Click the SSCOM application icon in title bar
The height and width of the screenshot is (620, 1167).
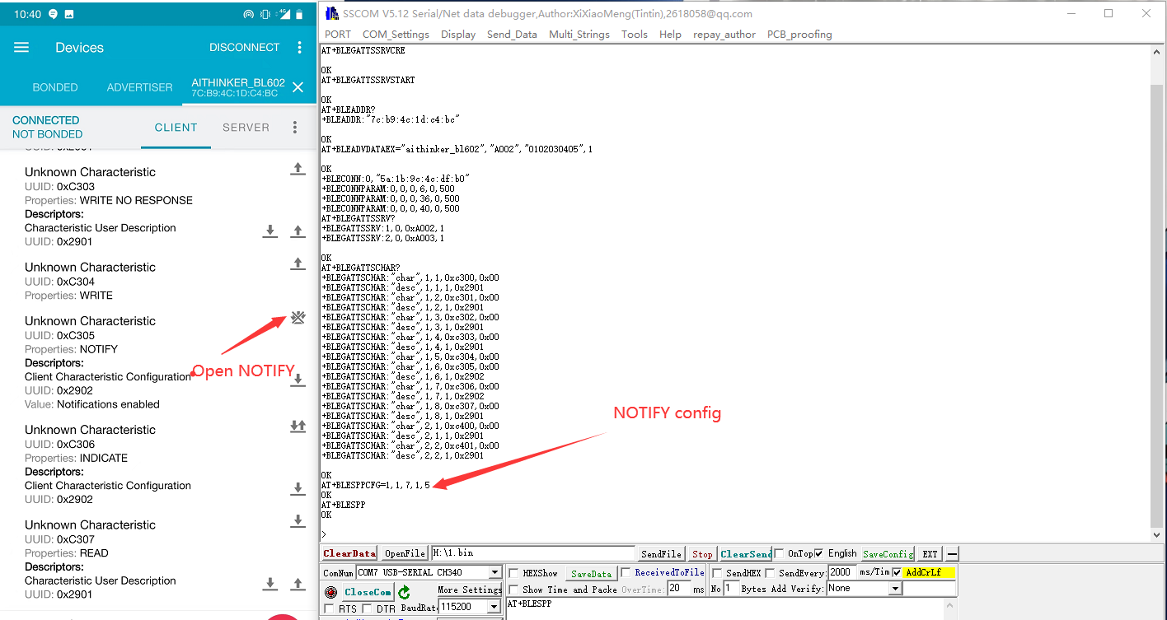click(331, 13)
